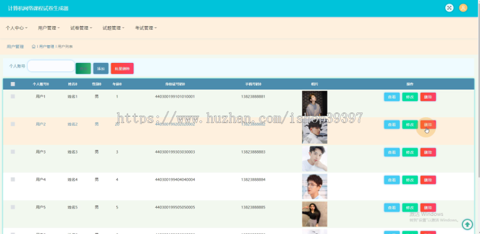Click the 添加 button
This screenshot has width=480, height=234.
coord(101,69)
